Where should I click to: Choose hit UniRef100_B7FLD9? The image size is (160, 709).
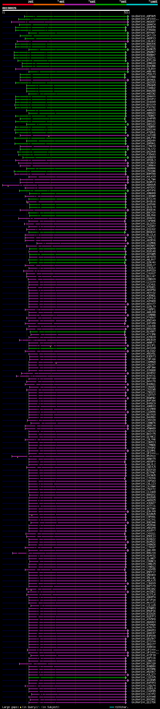(x=143, y=61)
